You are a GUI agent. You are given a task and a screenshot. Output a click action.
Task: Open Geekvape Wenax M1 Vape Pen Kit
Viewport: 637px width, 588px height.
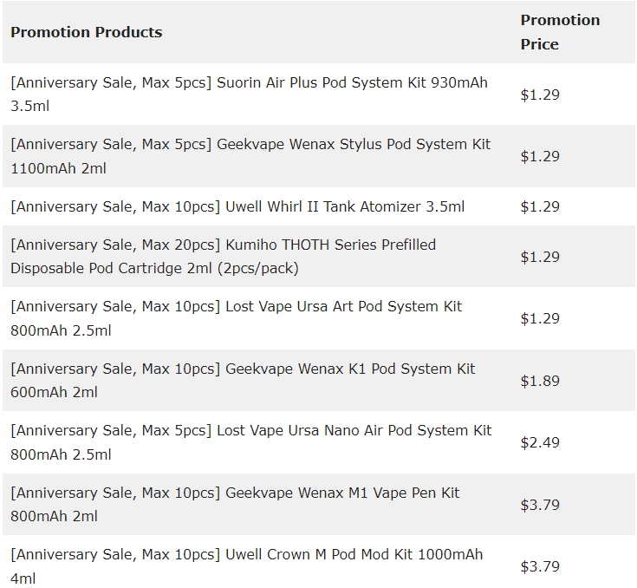235,504
